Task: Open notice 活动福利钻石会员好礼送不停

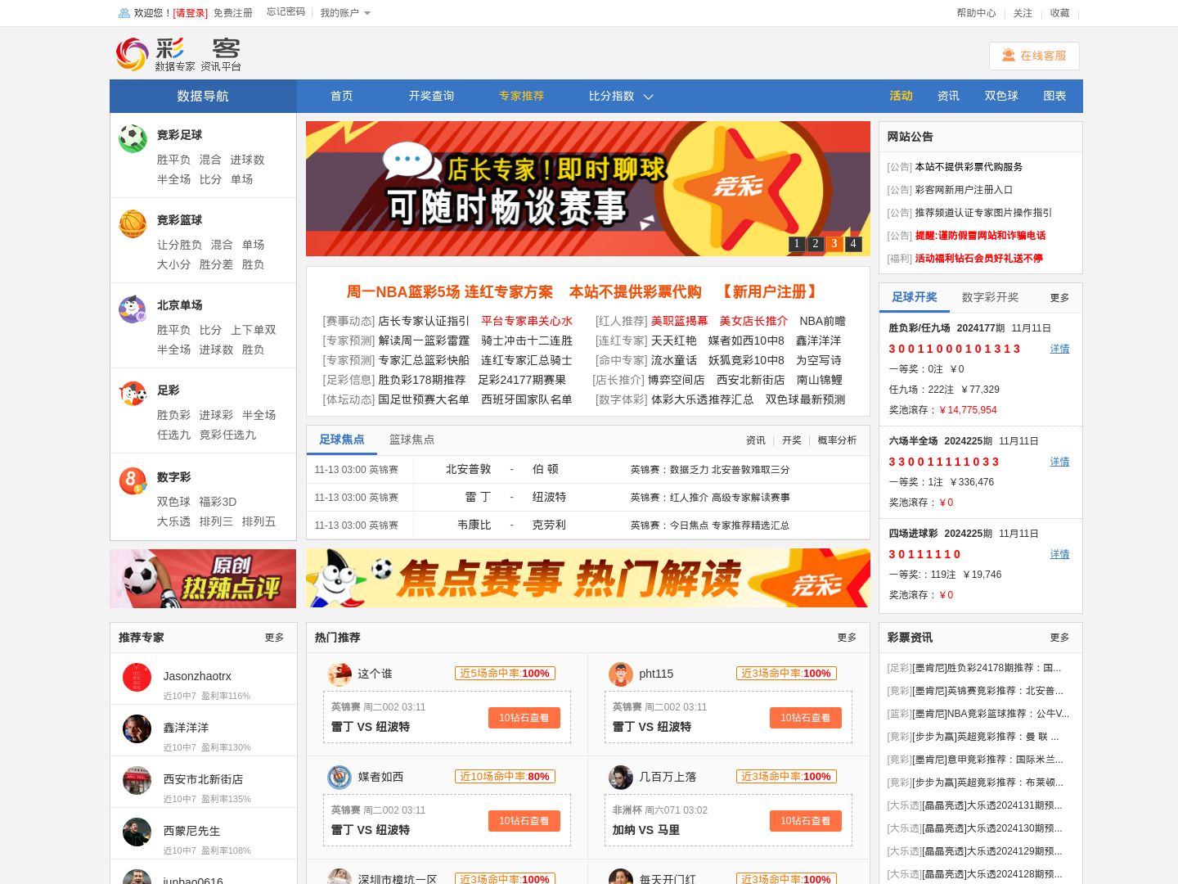Action: coord(978,259)
